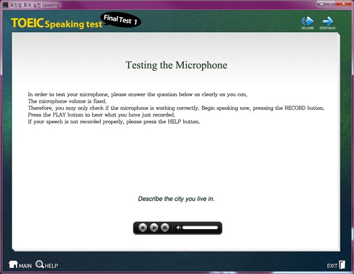
Task: Click the window title text "Speaking"
Action: [48, 4]
